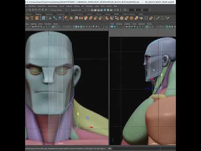Viewport: 201px width, 151px height.
Task: Click the blue camera icon in right viewport toolbar
Action: [112, 26]
